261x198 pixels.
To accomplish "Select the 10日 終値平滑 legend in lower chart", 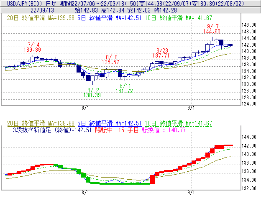I will point(178,123).
